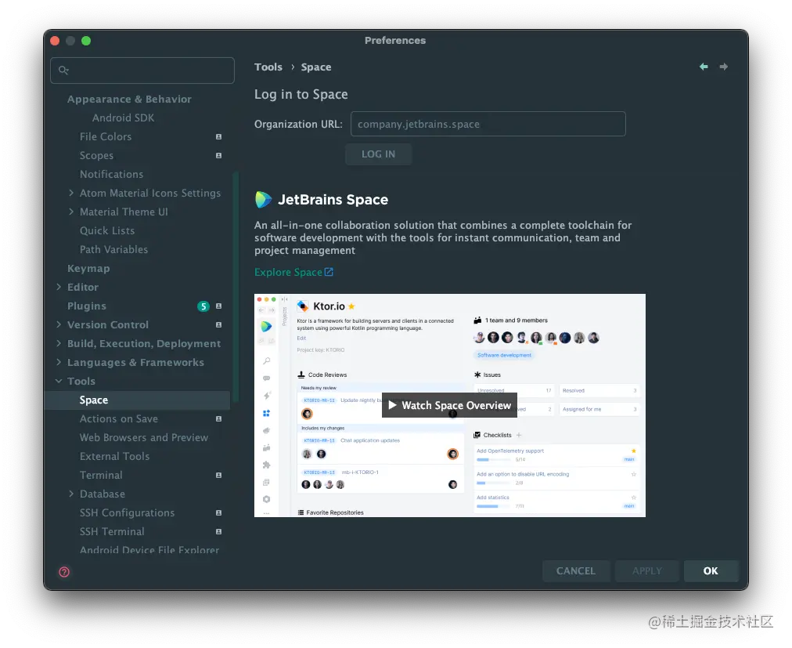
Task: Open the Notifications settings page
Action: pyautogui.click(x=112, y=174)
